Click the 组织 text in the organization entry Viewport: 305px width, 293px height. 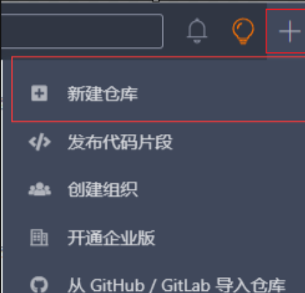click(120, 189)
